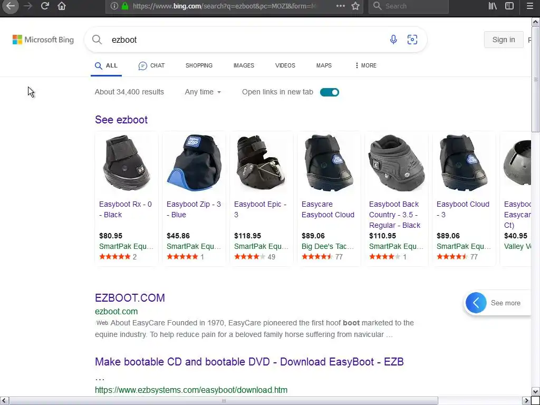Open Easyboot Epic - 3 product title
The image size is (540, 405).
pyautogui.click(x=260, y=209)
